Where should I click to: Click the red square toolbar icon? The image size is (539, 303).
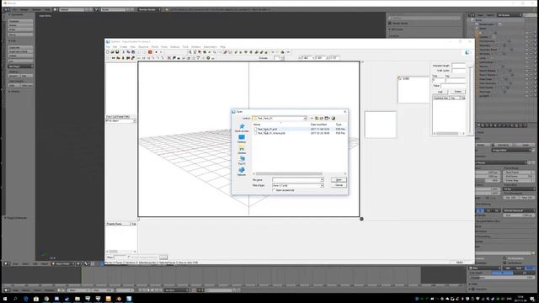[x=150, y=52]
